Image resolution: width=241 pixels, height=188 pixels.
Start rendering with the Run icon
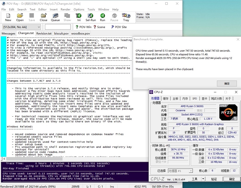point(102,16)
